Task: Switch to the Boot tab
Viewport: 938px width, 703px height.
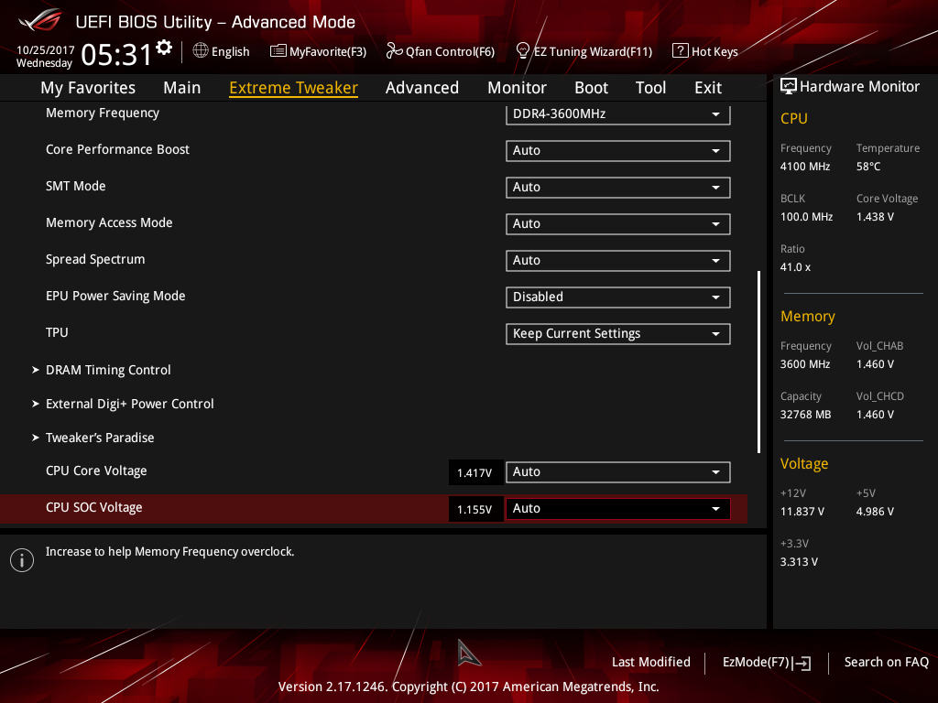Action: [x=591, y=88]
